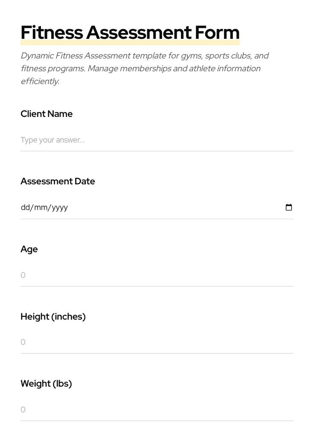Select the Client Name label
The height and width of the screenshot is (437, 314).
(47, 114)
